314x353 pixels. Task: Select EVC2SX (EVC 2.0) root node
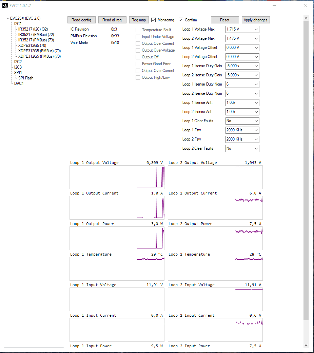(25, 18)
